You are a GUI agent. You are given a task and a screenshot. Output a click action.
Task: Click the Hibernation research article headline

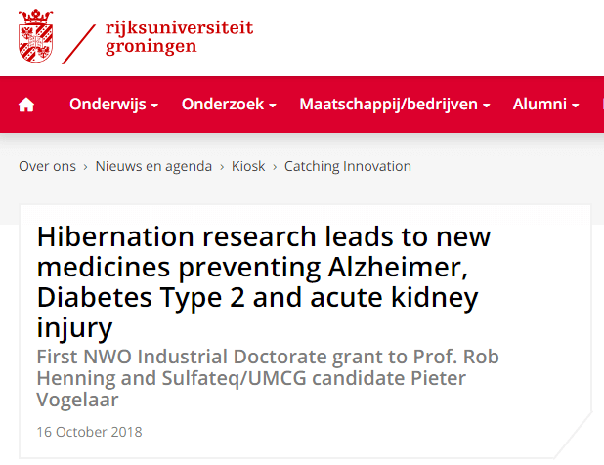coord(264,281)
